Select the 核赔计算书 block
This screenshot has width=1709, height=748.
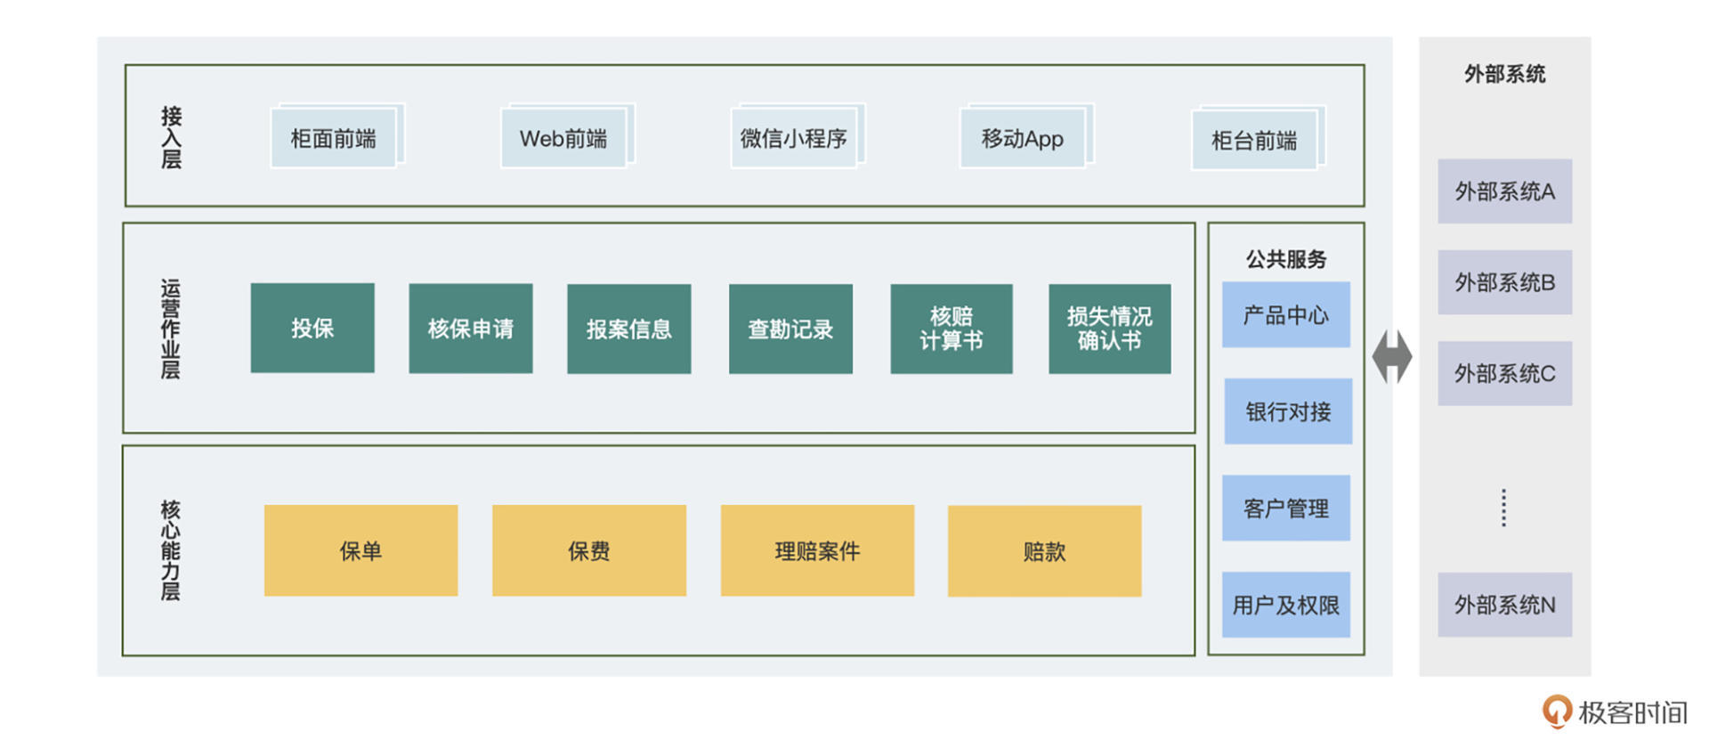pyautogui.click(x=952, y=329)
